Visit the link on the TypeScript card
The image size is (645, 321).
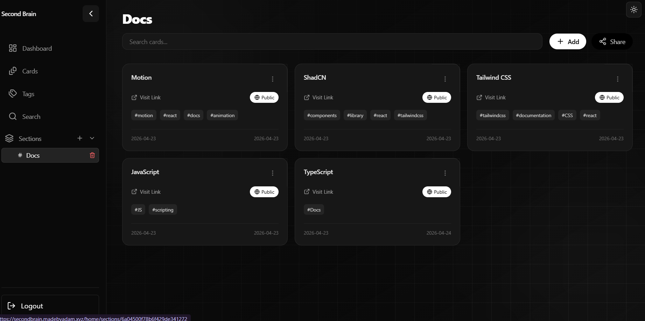coord(318,192)
